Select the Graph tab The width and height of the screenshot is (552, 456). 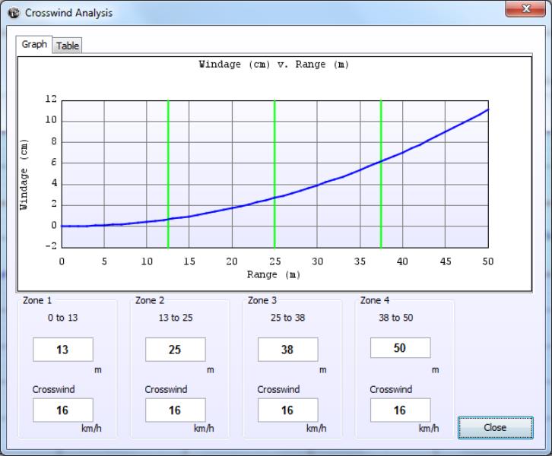coord(34,44)
